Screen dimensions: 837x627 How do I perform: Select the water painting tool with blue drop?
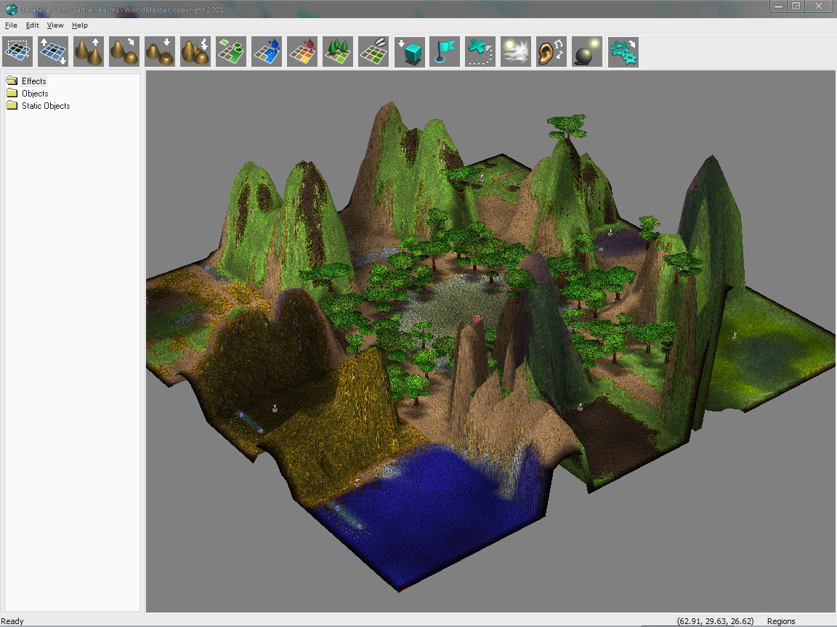point(267,52)
